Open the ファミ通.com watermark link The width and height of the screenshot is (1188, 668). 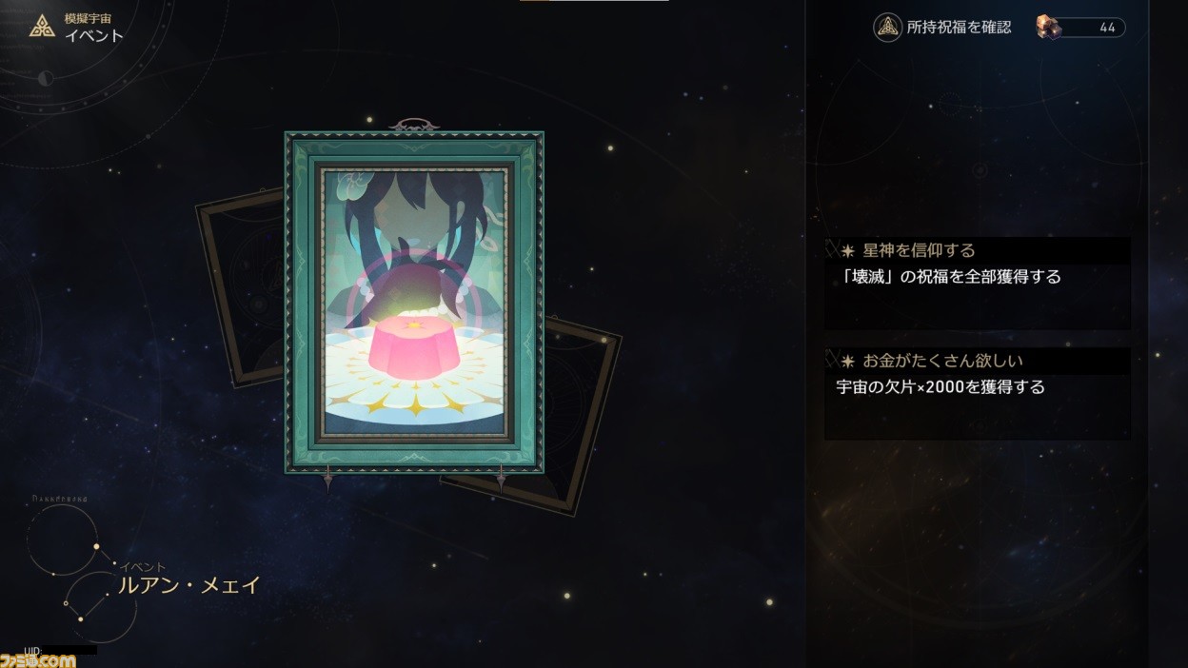pyautogui.click(x=38, y=660)
